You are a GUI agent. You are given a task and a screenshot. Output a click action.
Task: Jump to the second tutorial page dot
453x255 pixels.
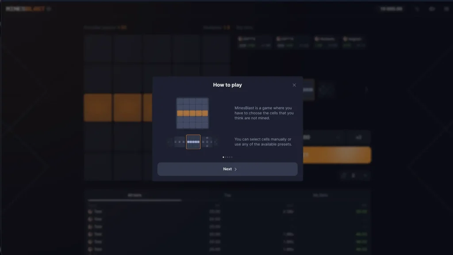tap(225, 157)
